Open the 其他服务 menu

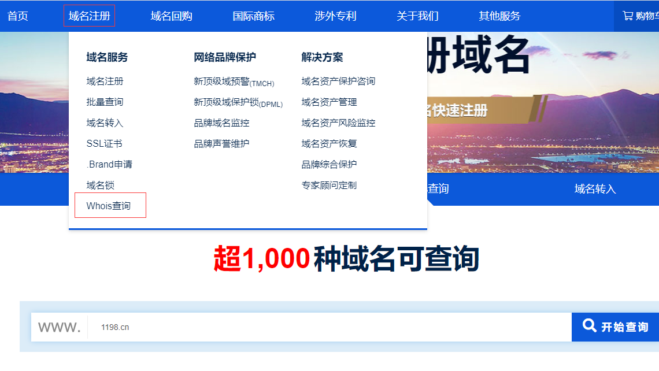[498, 16]
